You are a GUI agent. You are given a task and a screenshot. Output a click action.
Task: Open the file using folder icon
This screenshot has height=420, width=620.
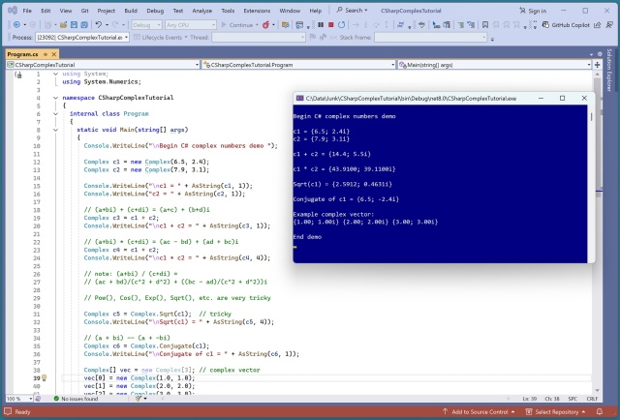coord(63,25)
